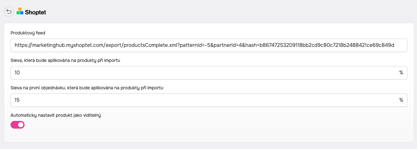Click the 'Sleva na první objednávku' label
Screen dimensions: 417x149
pos(87,88)
